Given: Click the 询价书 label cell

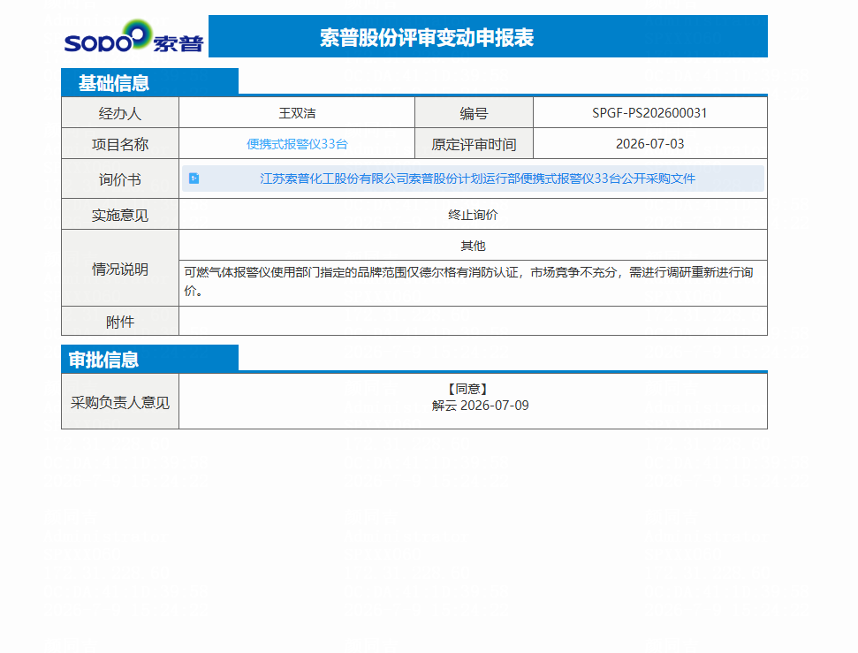Looking at the screenshot, I should click(x=120, y=179).
